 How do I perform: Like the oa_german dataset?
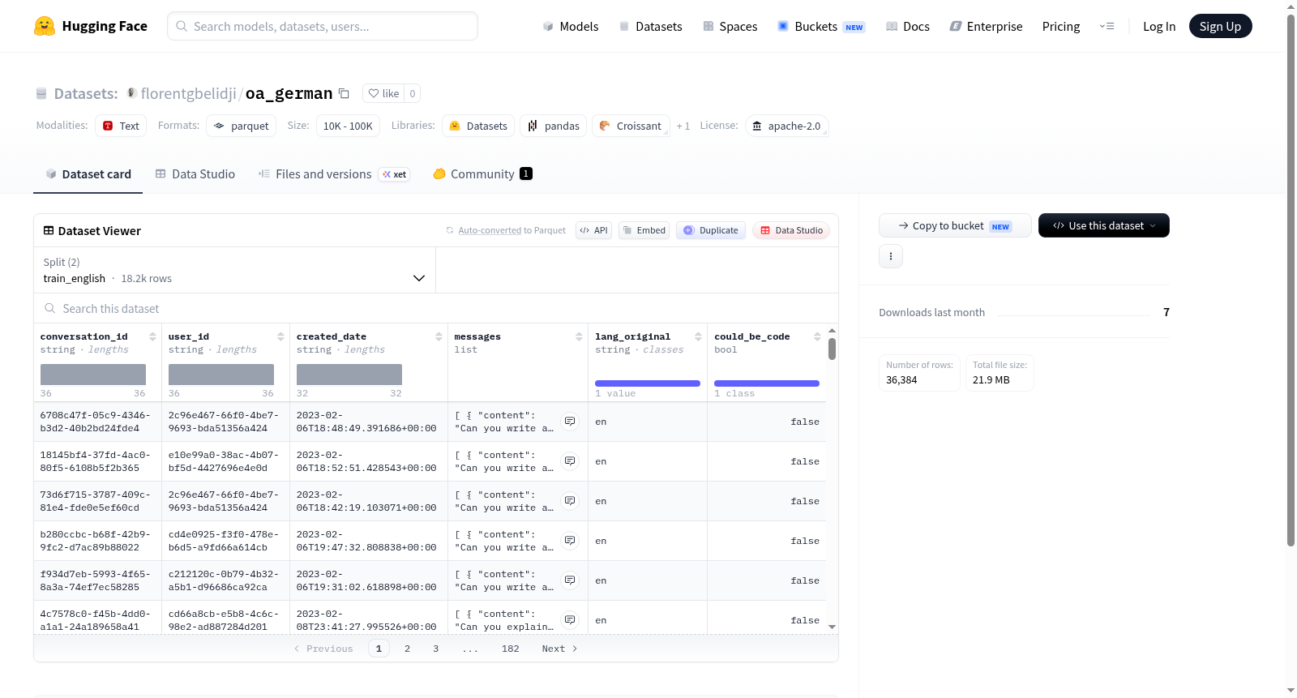point(383,93)
